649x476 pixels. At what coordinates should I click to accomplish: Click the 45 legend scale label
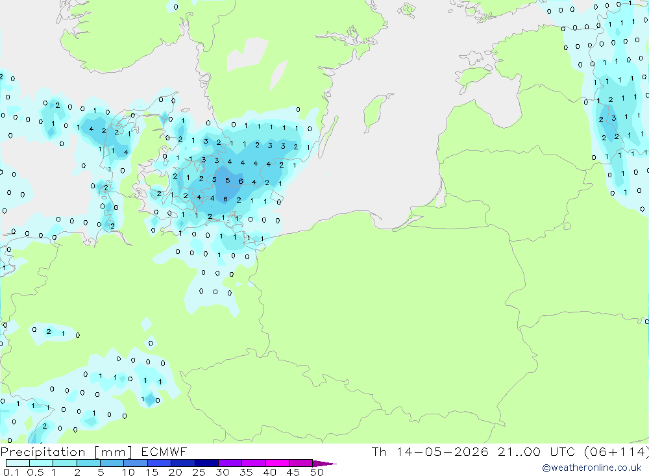click(293, 472)
